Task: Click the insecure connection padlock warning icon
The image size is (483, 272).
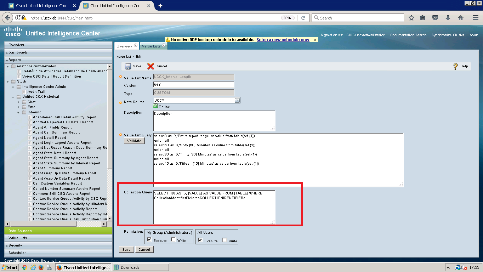Action: click(x=24, y=18)
